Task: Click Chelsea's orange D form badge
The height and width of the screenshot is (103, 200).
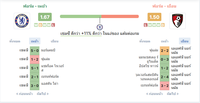Action: pos(40,25)
